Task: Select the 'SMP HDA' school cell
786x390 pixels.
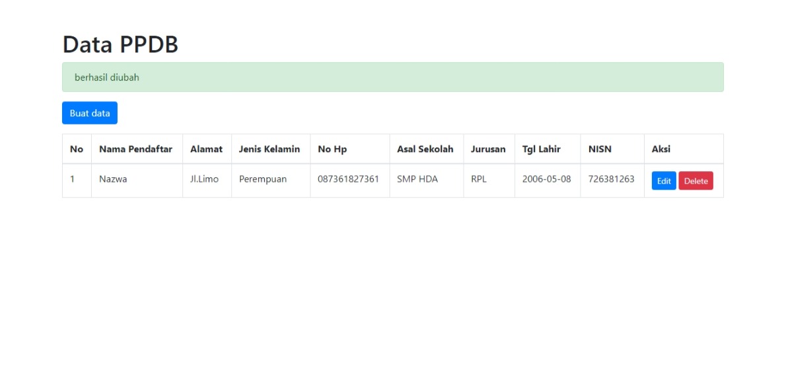Action: [x=417, y=179]
